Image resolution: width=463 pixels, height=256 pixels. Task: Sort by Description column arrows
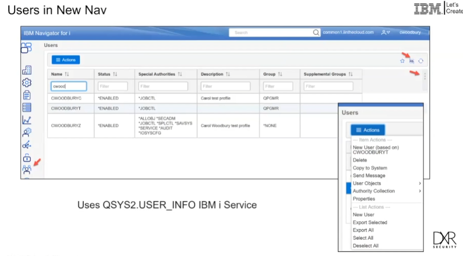tap(227, 74)
